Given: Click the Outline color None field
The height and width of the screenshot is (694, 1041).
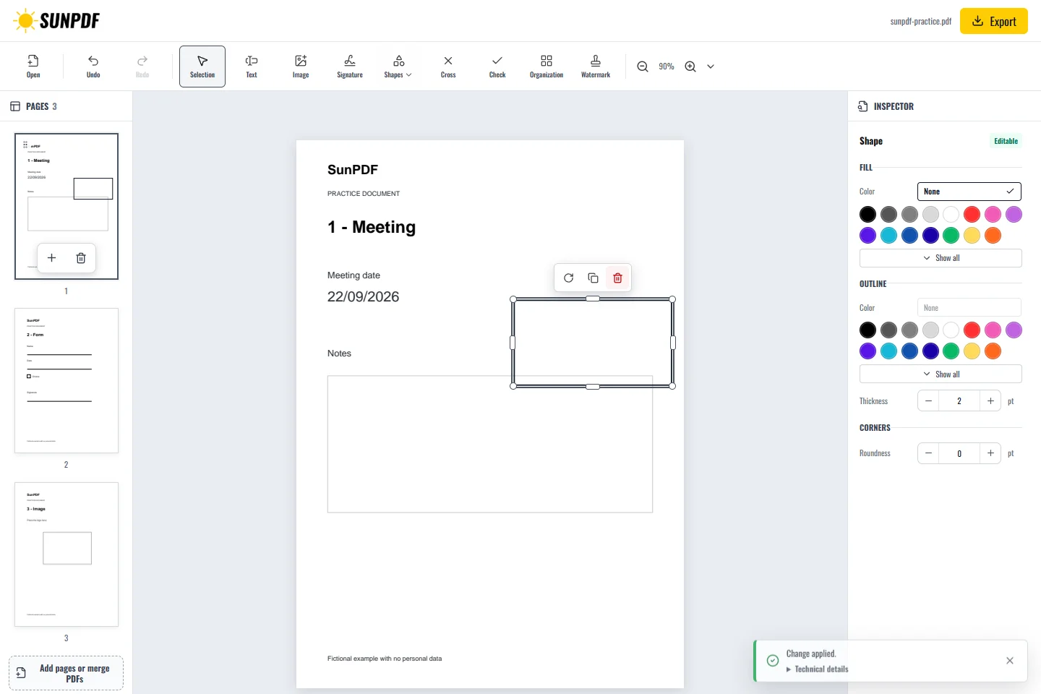Looking at the screenshot, I should pos(969,308).
